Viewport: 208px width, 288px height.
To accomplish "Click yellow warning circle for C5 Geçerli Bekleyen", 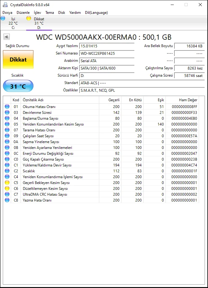I will (x=7, y=182).
